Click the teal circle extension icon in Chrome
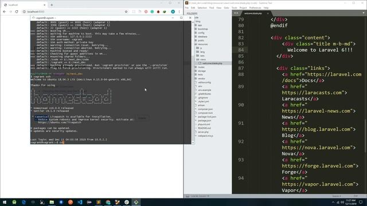 point(152,11)
